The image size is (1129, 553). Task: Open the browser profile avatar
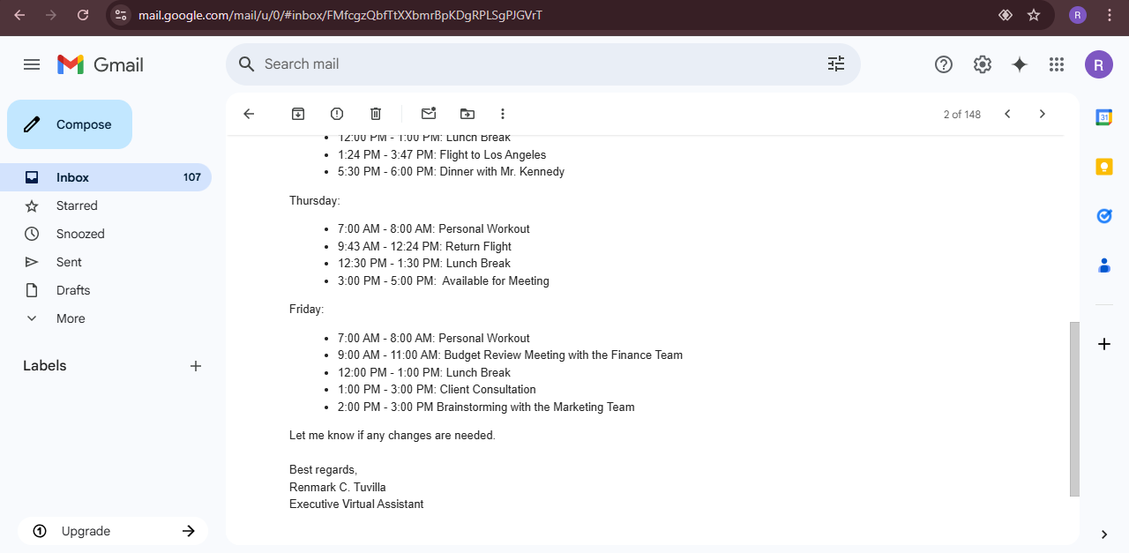1078,15
